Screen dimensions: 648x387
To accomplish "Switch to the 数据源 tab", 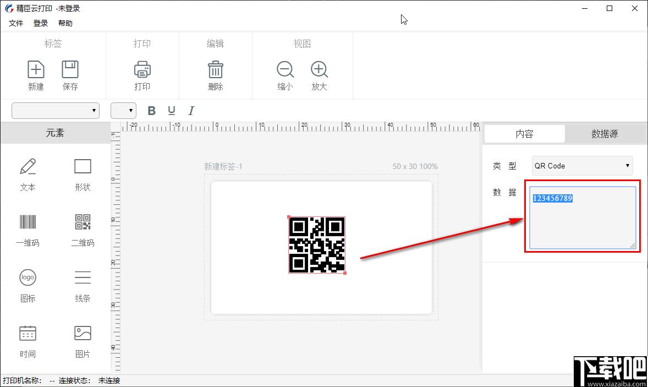I will (604, 134).
